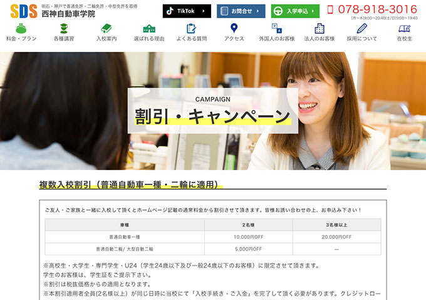Click the アクセス map pin icon

click(x=234, y=28)
